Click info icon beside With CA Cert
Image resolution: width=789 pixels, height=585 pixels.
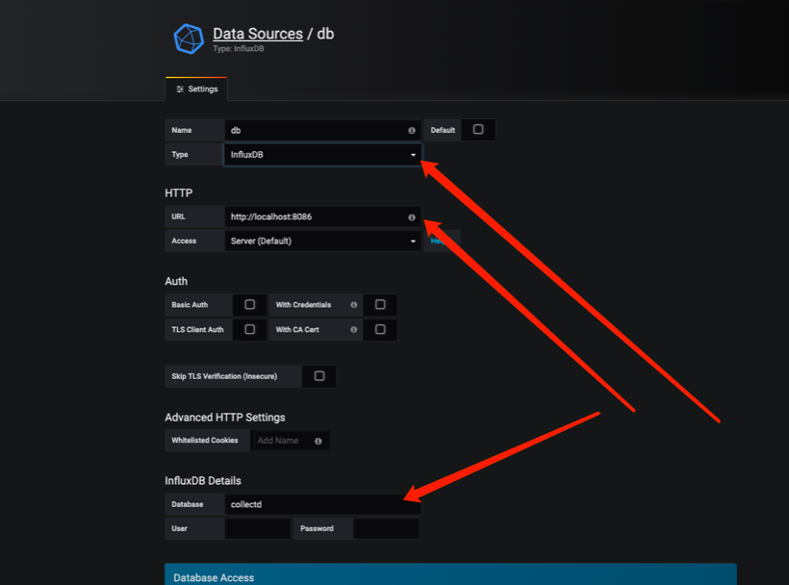point(354,329)
